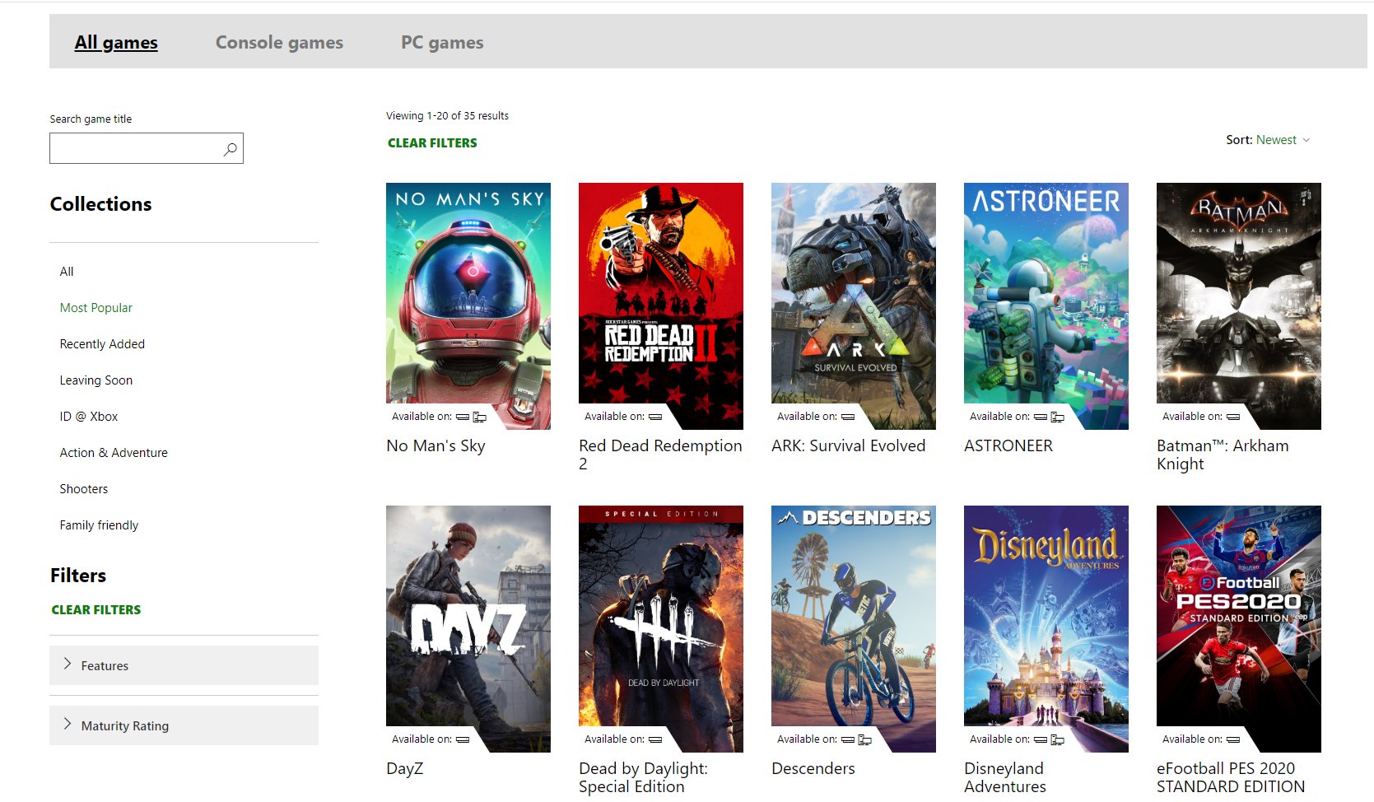Click the Batman: Arkham Knight title text
Screen dimensions: 1374x802
point(1223,455)
